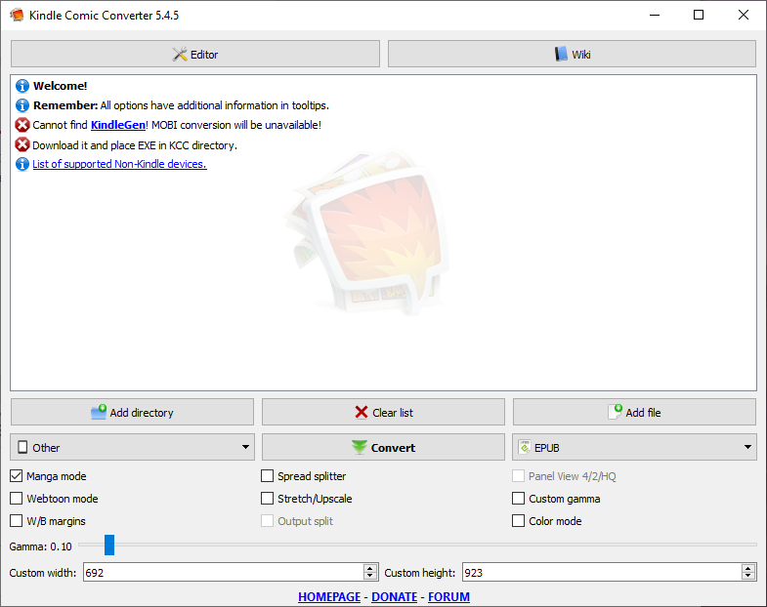767x607 pixels.
Task: Open the KindleGen hyperlink
Action: click(x=118, y=125)
